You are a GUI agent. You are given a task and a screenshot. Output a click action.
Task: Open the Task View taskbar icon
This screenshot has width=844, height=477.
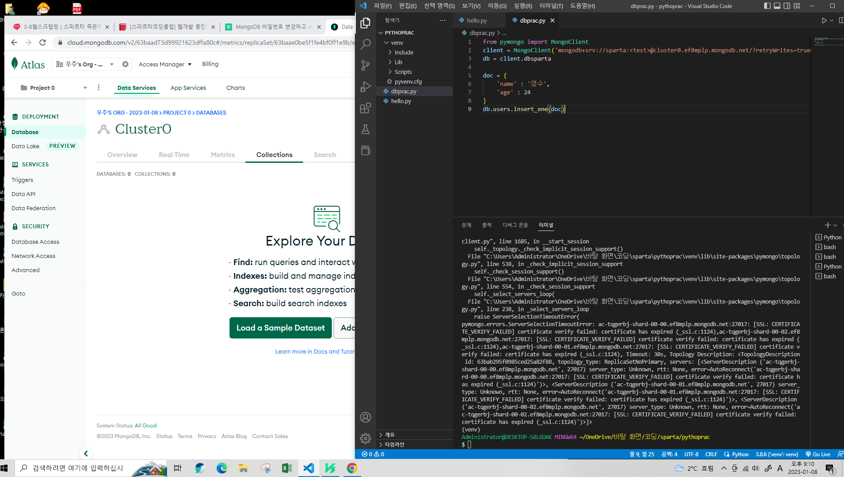pos(178,468)
